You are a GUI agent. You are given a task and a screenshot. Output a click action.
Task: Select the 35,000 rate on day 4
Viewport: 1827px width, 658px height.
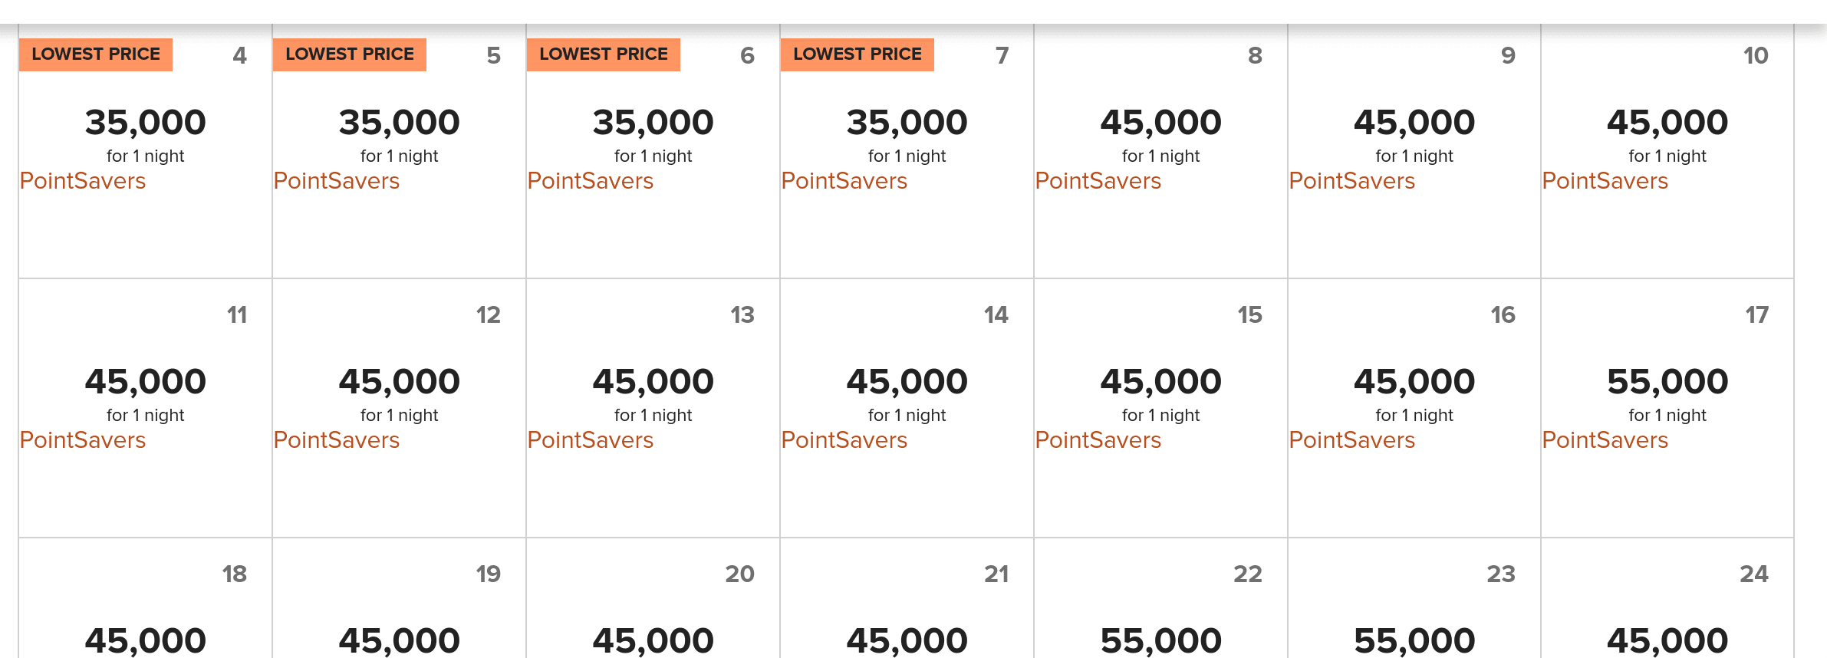click(x=146, y=123)
